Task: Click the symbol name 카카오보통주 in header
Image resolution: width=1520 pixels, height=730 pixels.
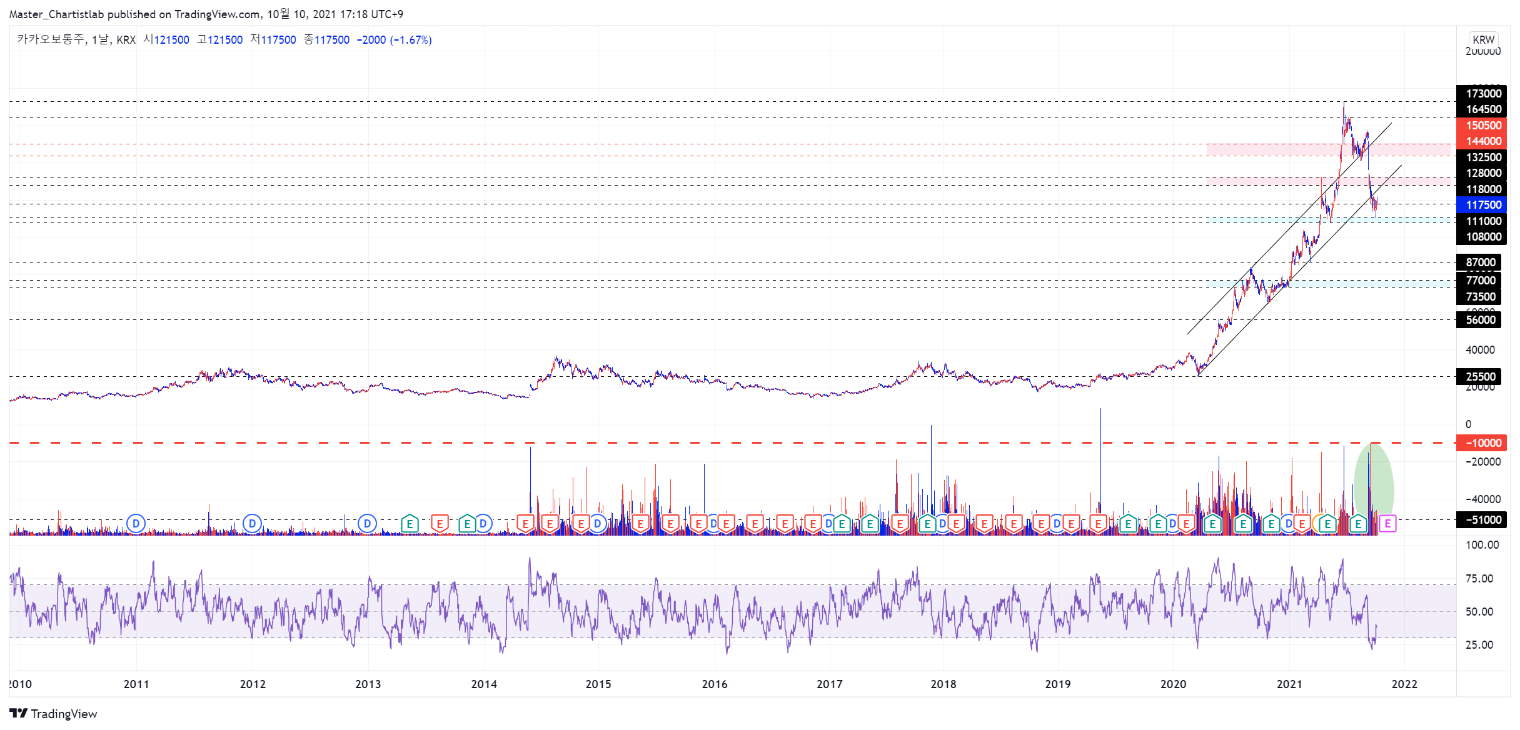Action: (x=51, y=39)
